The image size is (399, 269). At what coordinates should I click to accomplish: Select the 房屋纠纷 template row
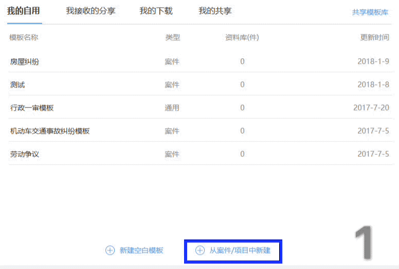tap(201, 61)
